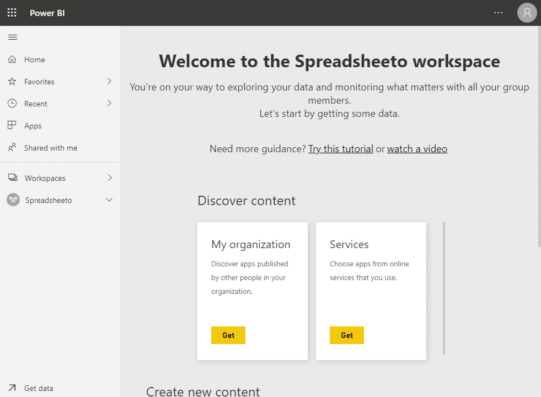Click the Apps icon in the sidebar
Image resolution: width=541 pixels, height=397 pixels.
(12, 125)
